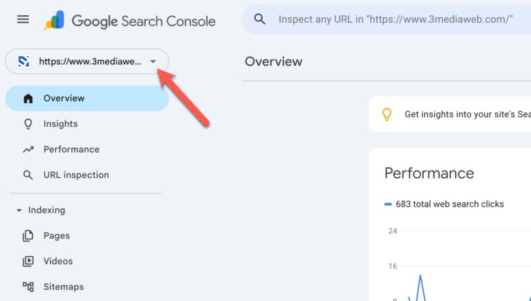Image resolution: width=531 pixels, height=301 pixels.
Task: Open the Insights menu item
Action: 61,124
